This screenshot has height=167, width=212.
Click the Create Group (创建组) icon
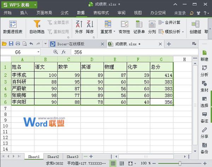click(195, 27)
